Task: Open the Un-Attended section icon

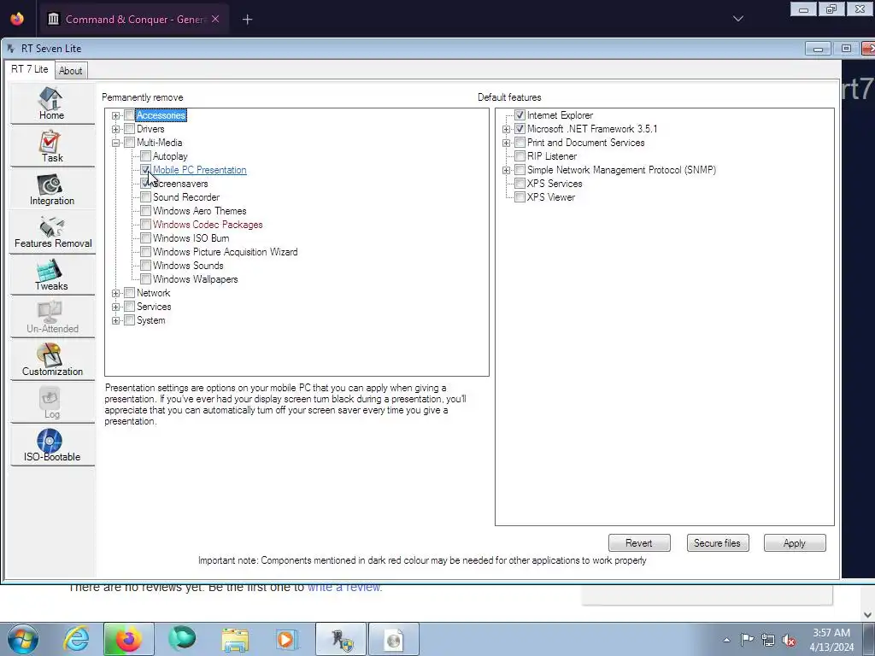Action: tap(51, 317)
